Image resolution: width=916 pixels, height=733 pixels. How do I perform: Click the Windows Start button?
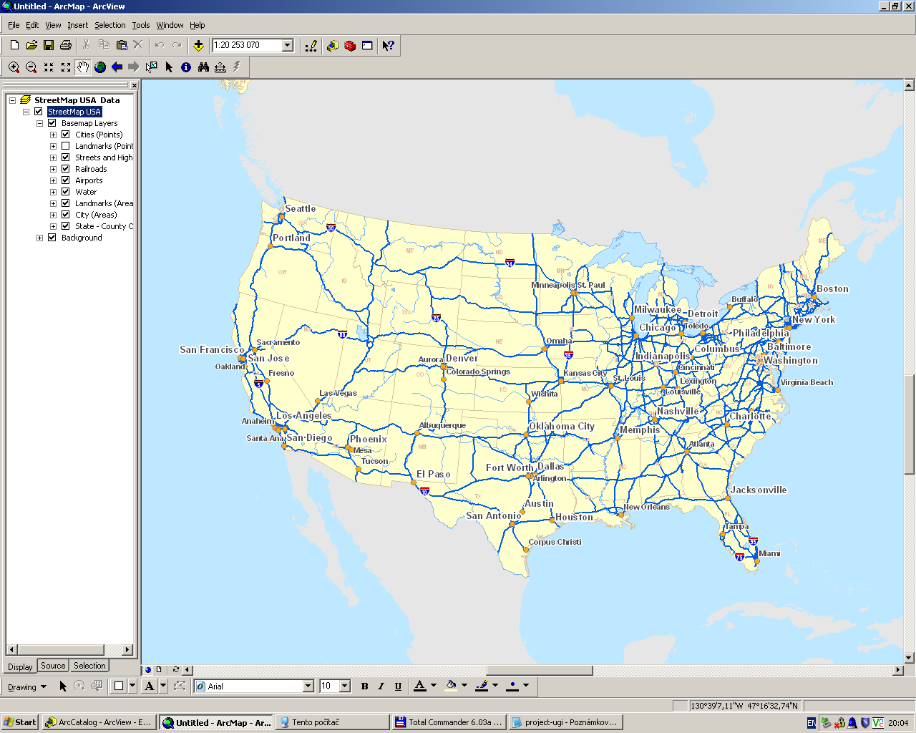click(x=20, y=722)
